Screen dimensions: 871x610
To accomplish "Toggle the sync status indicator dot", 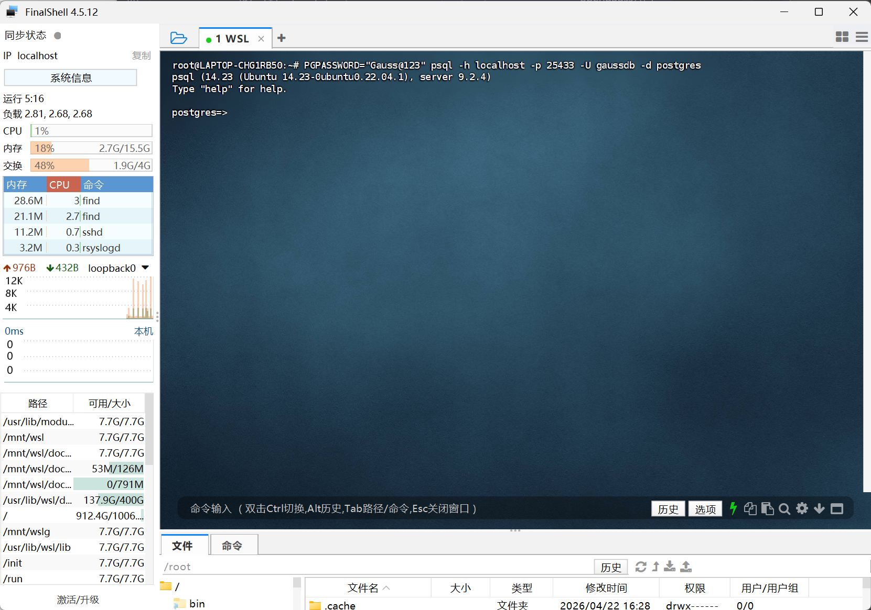I will tap(58, 36).
